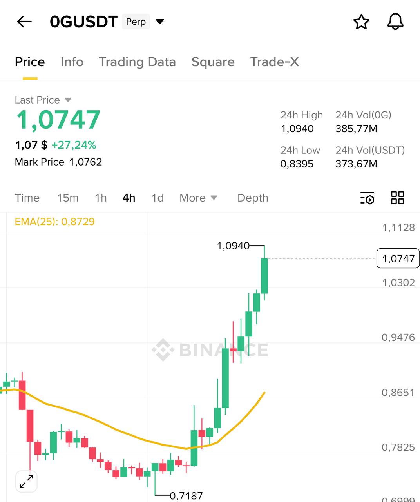Image resolution: width=420 pixels, height=502 pixels.
Task: Open the four-square grid layout icon
Action: click(x=397, y=198)
